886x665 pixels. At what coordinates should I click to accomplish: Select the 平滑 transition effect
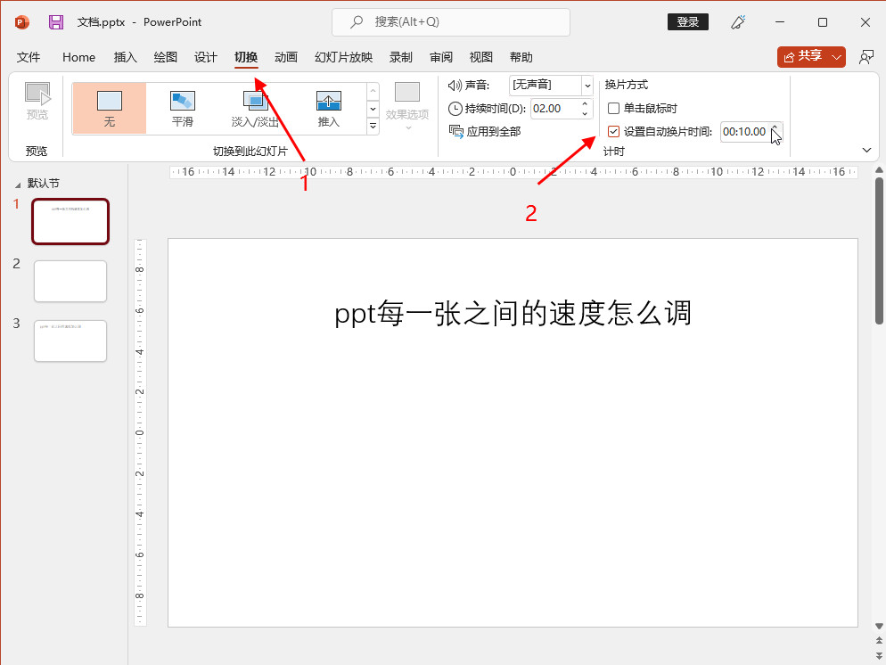coord(182,108)
